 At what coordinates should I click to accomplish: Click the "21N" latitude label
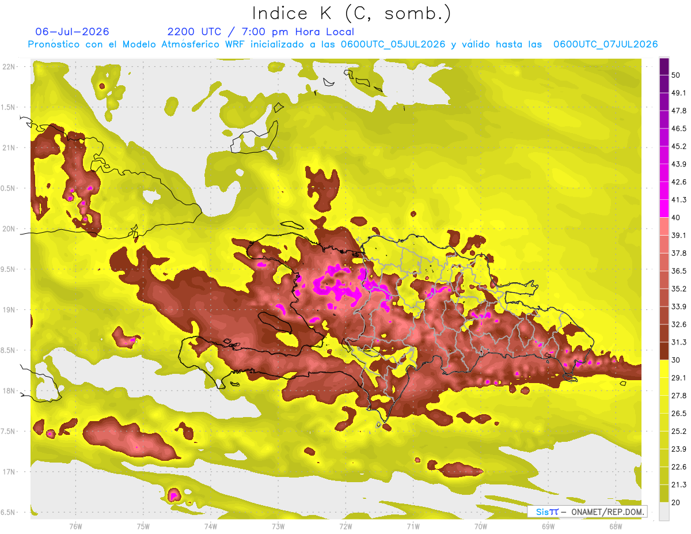[x=10, y=147]
